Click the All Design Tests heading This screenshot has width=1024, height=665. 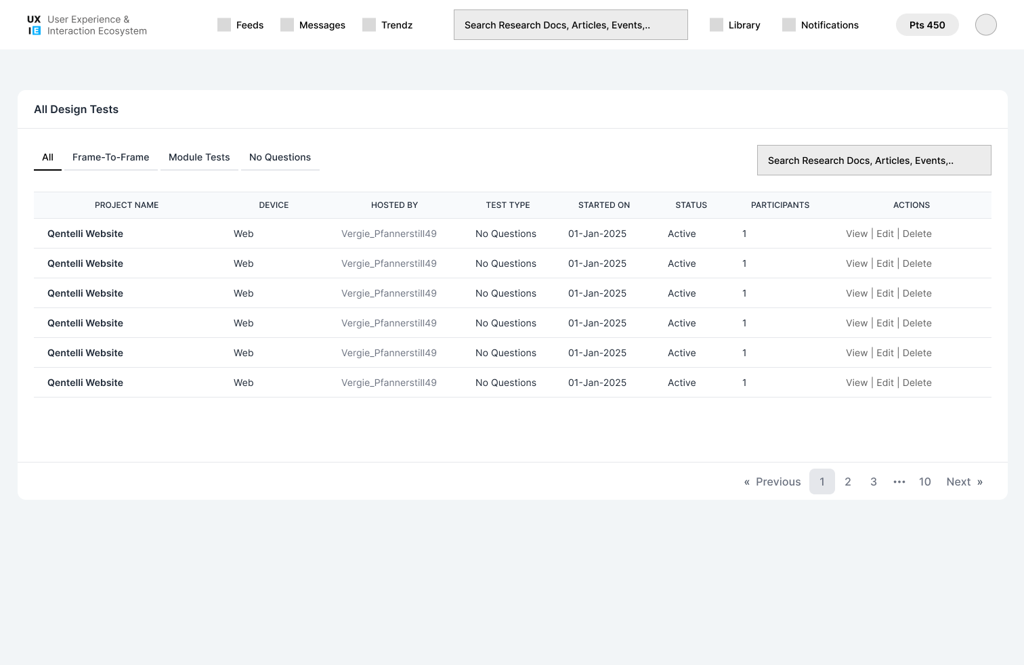tap(76, 109)
